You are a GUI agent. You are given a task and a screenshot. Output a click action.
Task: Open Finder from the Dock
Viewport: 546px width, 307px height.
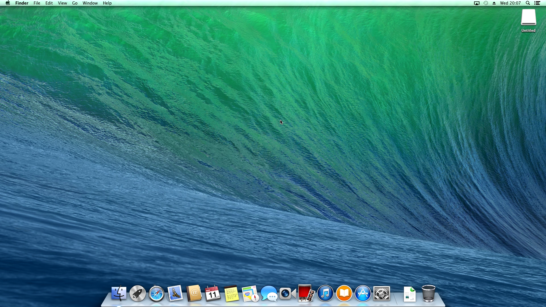119,293
